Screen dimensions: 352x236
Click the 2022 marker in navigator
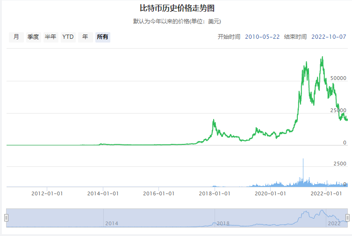coord(334,223)
